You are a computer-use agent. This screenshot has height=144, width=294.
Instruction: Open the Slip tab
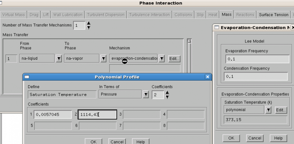200,15
